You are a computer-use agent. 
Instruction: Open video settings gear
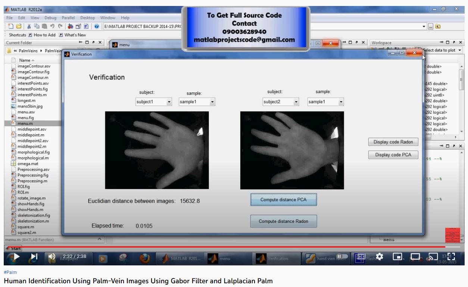pos(380,256)
